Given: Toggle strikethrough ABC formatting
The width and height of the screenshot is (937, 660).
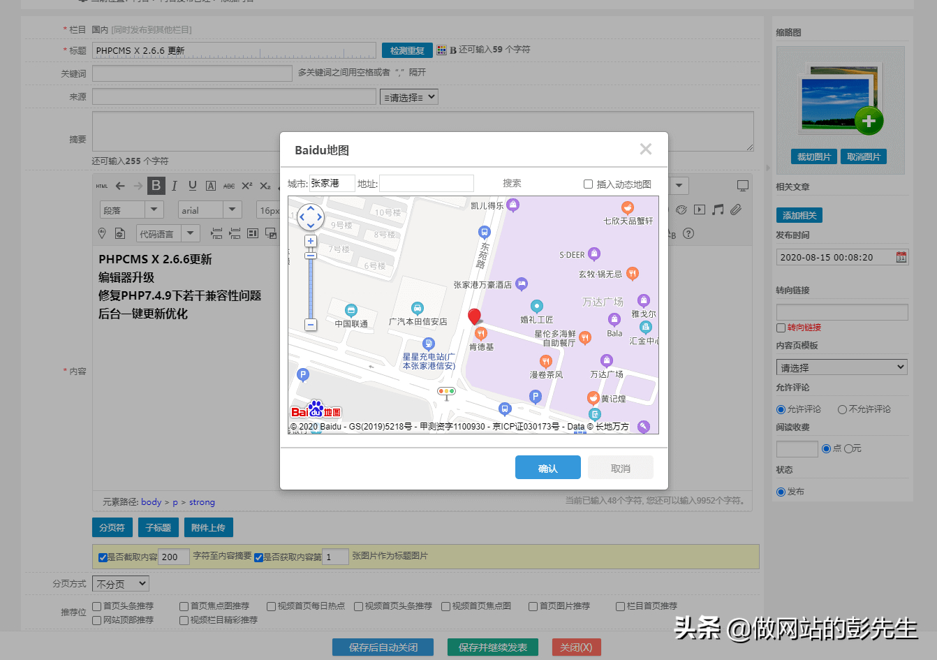Looking at the screenshot, I should click(229, 186).
